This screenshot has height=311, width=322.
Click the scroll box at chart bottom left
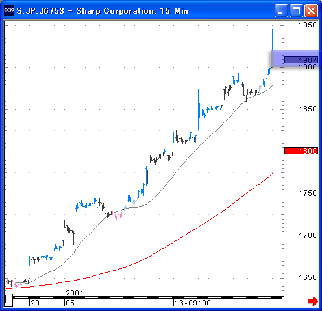tap(8, 300)
